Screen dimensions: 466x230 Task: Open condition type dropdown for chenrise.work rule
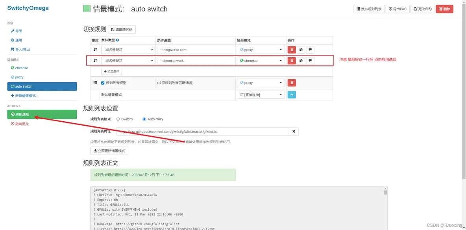pyautogui.click(x=128, y=61)
